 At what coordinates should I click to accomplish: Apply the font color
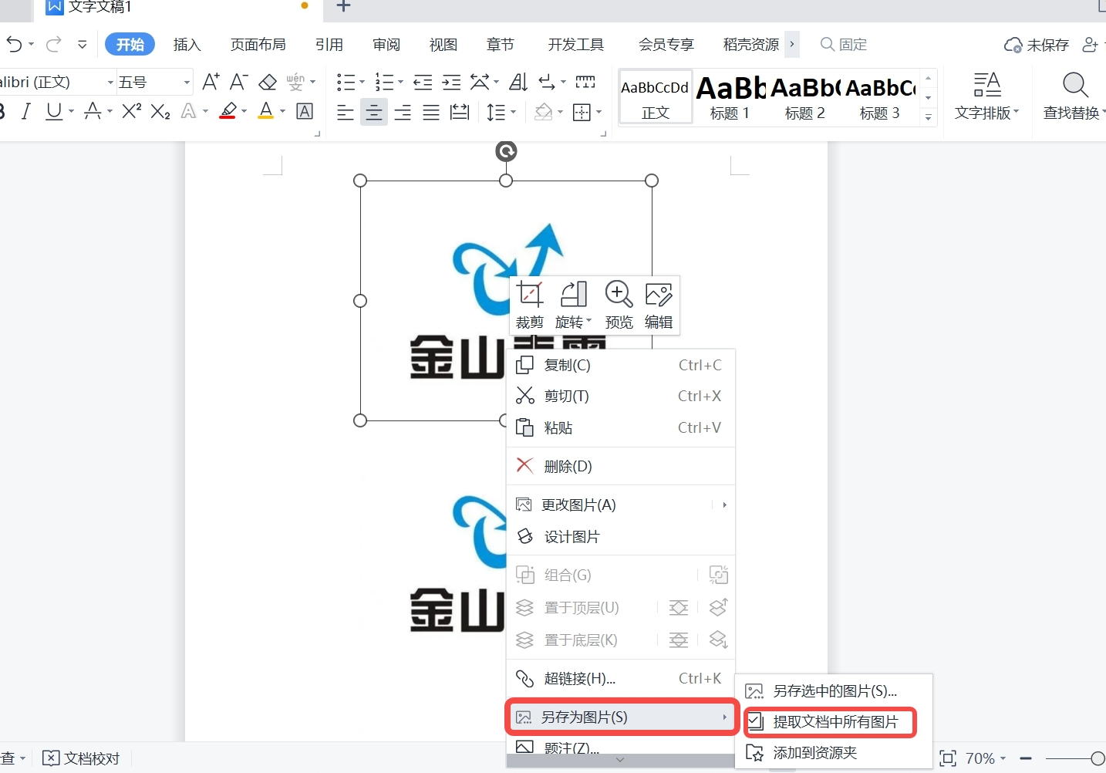coord(266,112)
